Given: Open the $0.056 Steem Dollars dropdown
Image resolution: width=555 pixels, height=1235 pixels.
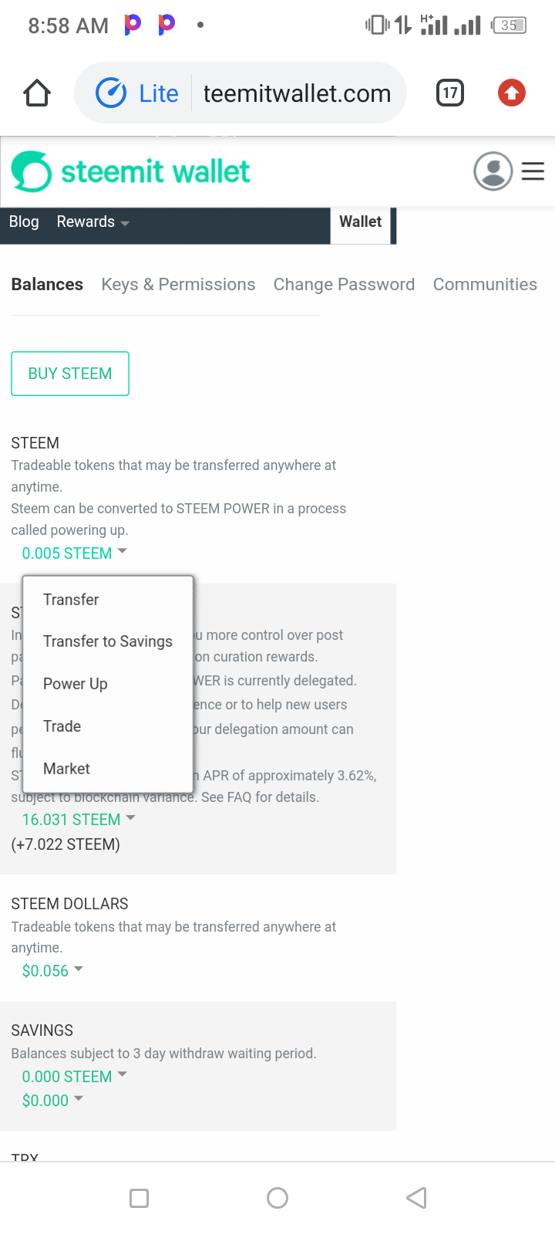Looking at the screenshot, I should (x=52, y=971).
